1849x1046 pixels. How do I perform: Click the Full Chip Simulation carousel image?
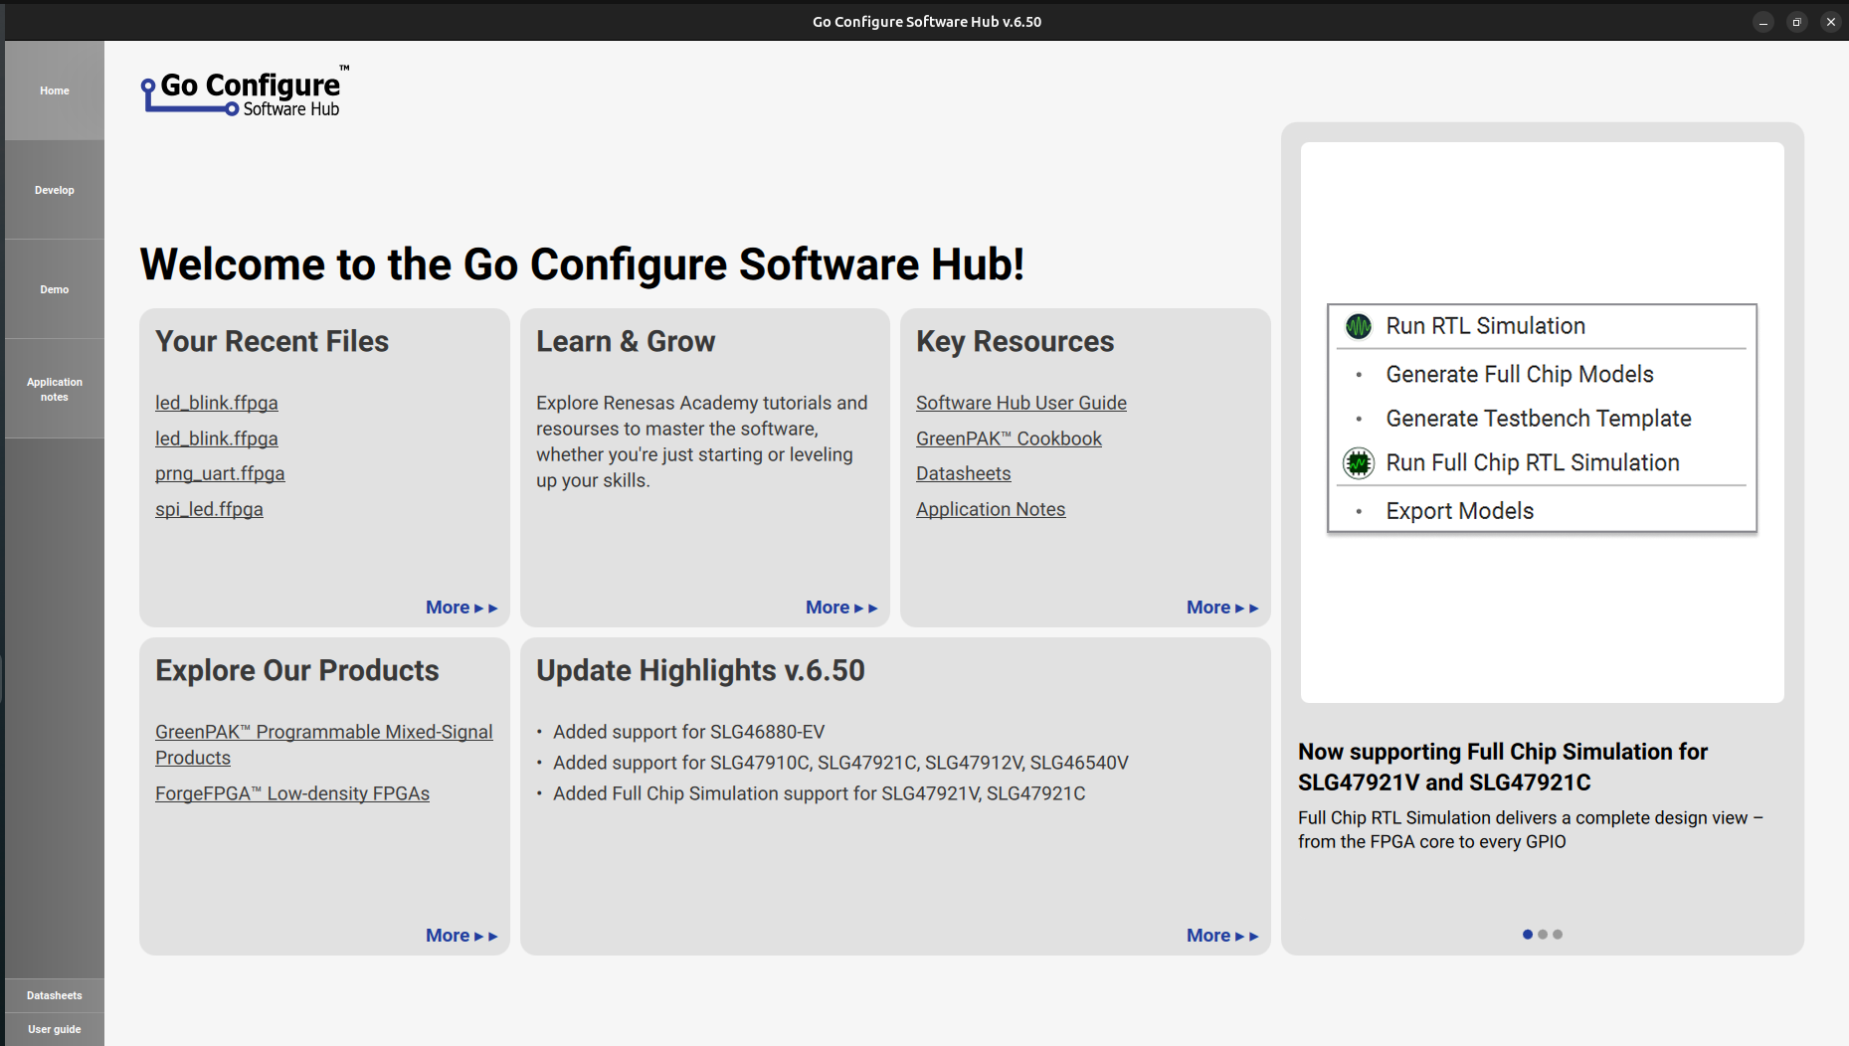(1542, 423)
